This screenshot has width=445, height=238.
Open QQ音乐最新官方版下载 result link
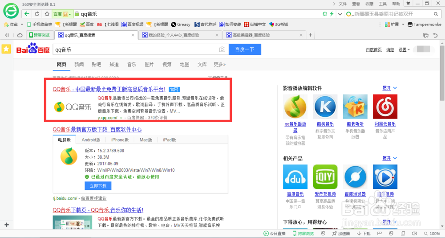97,130
